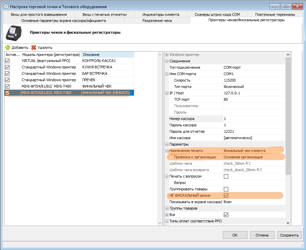Click the Сохранить button

coord(290,235)
